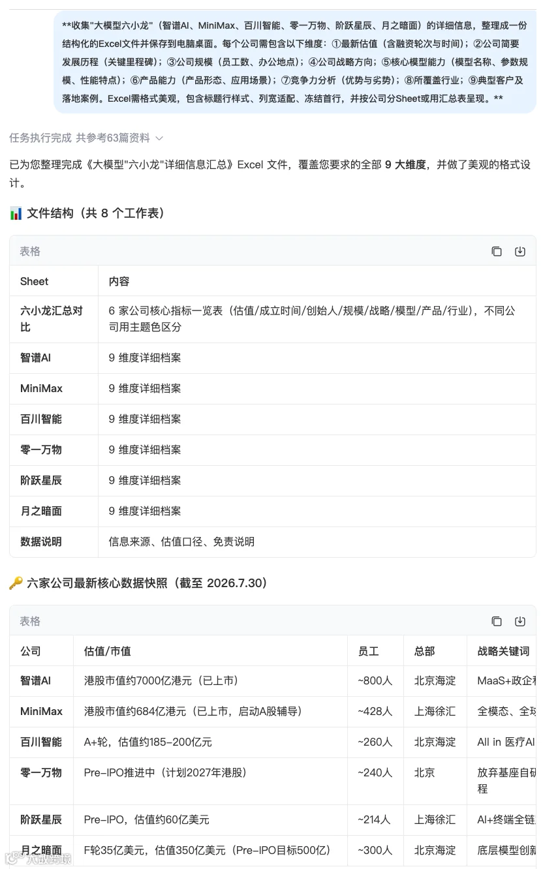This screenshot has width=543, height=869.
Task: Click 阶跃星辰 company cell in snapshot table
Action: pyautogui.click(x=41, y=820)
